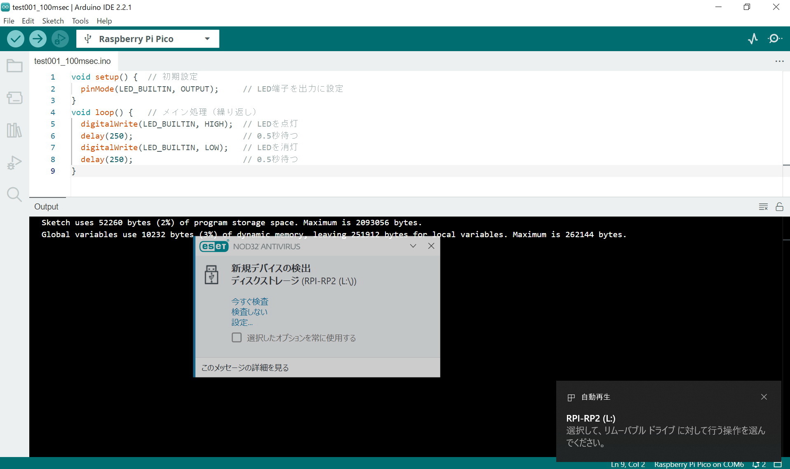790x469 pixels.
Task: Click the Output panel vertical scrollbar
Action: point(786,337)
